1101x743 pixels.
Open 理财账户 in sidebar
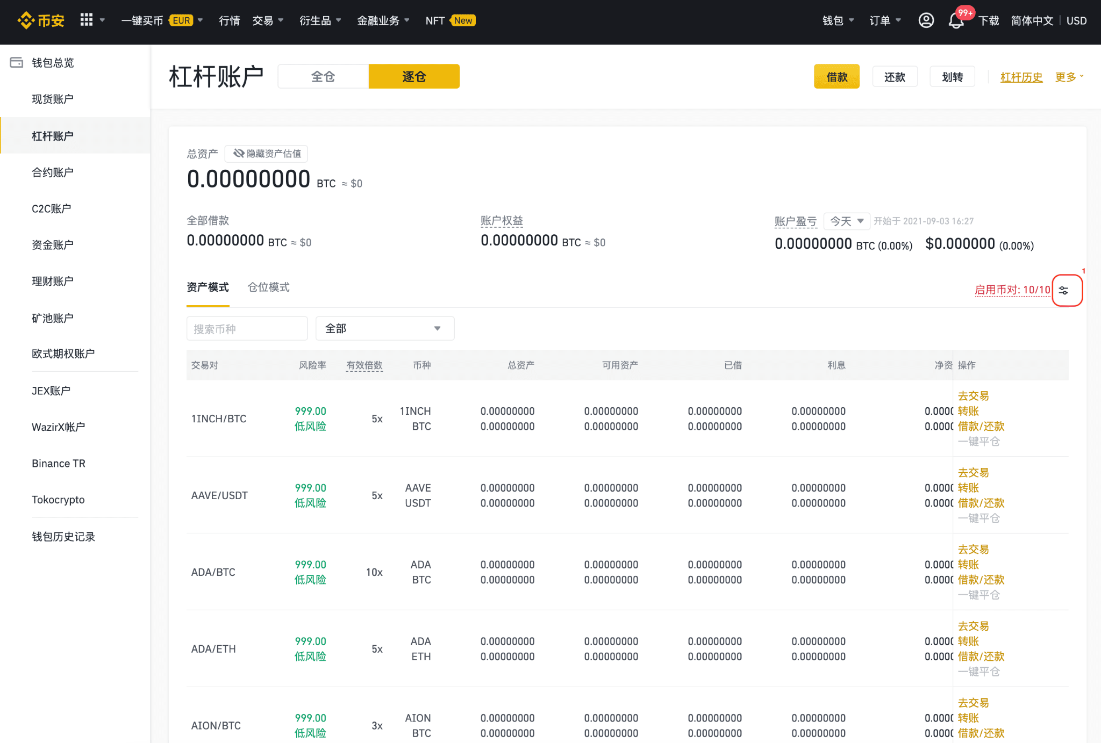coord(53,281)
